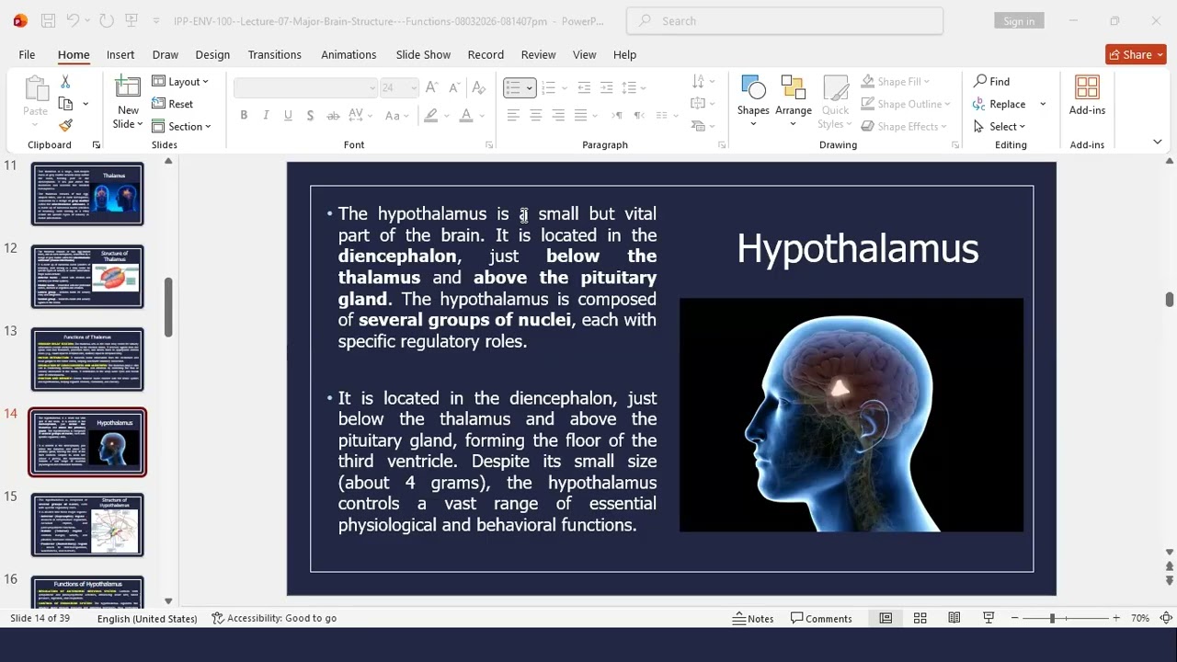Switch to the Animations tab

(x=349, y=54)
